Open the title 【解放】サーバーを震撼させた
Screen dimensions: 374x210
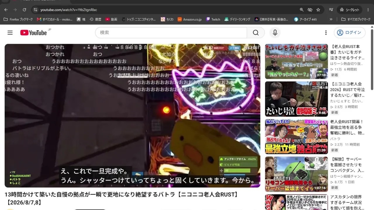347,165
